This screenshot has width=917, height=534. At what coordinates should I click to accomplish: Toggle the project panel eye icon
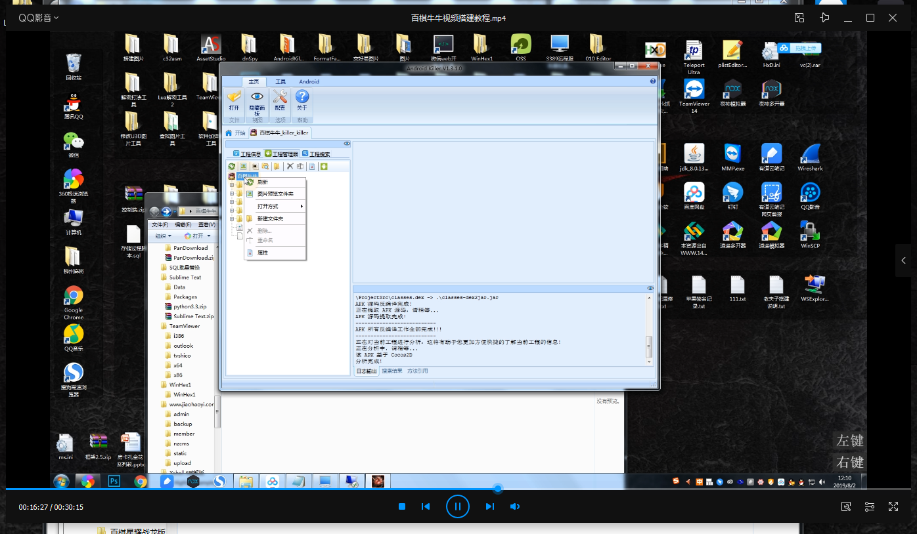pyautogui.click(x=347, y=143)
